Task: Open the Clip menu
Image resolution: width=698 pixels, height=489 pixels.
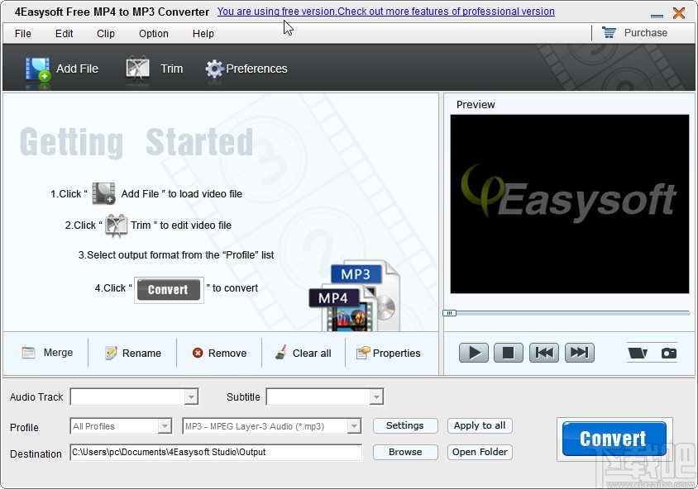Action: [105, 34]
